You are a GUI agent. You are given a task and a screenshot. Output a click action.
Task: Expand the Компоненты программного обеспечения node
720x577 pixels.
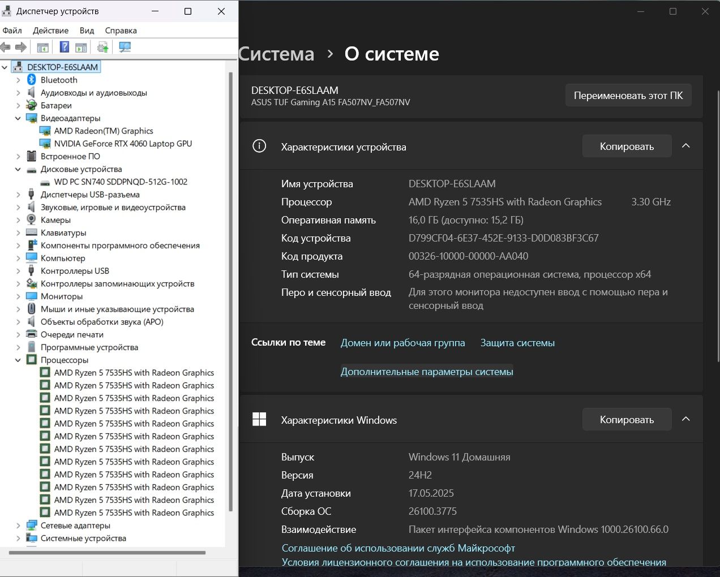pyautogui.click(x=18, y=246)
